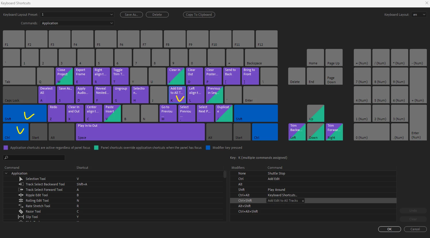Toggle the left Shift modifier key
Screen dimensions: 430x238
pyautogui.click(x=25, y=113)
